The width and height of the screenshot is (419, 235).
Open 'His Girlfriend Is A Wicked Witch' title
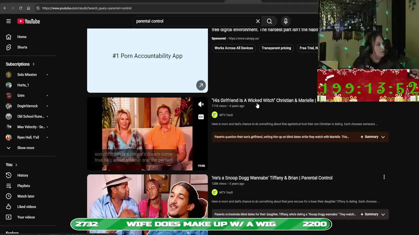(x=264, y=101)
